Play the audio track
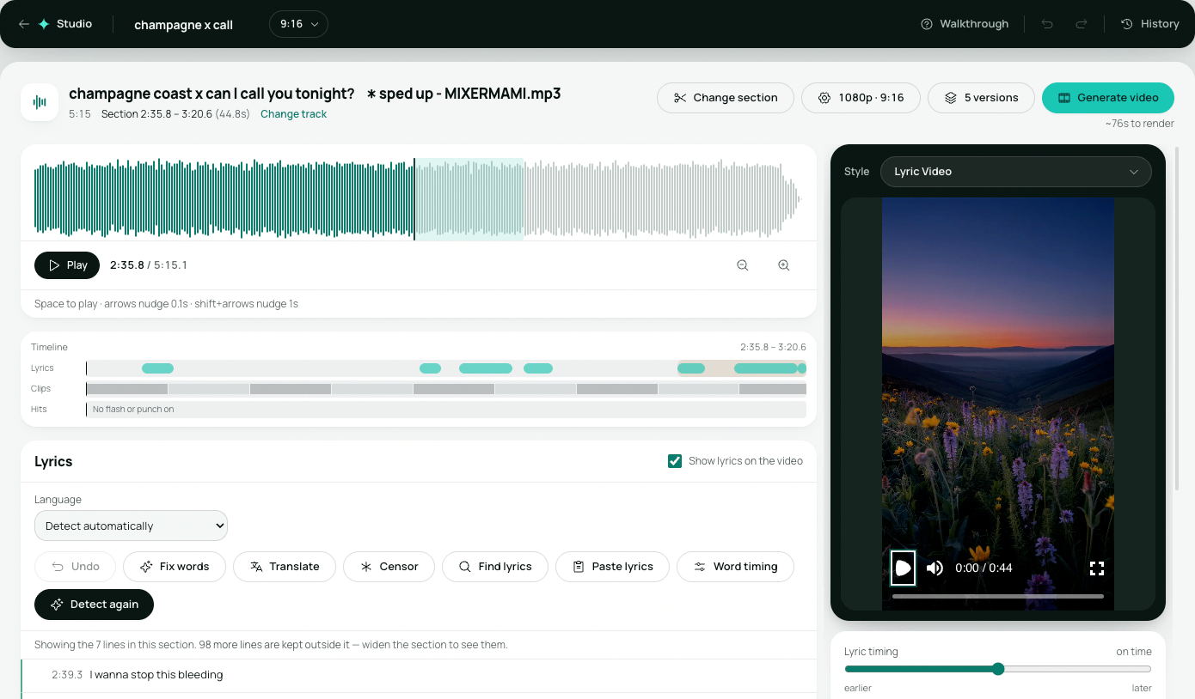This screenshot has height=699, width=1195. pyautogui.click(x=67, y=265)
